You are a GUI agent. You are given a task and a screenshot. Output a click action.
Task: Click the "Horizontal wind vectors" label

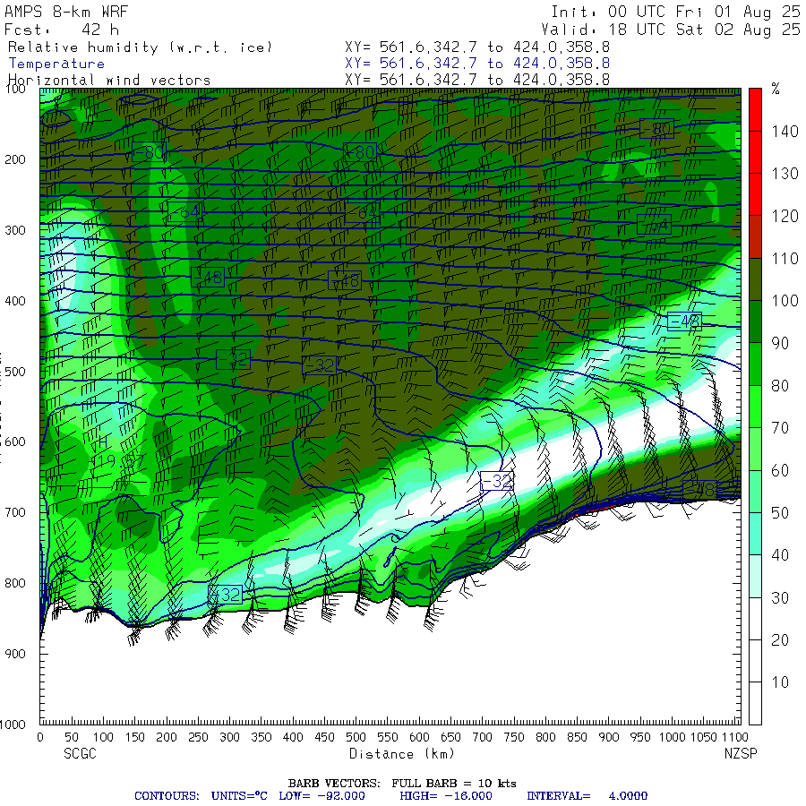tap(109, 81)
